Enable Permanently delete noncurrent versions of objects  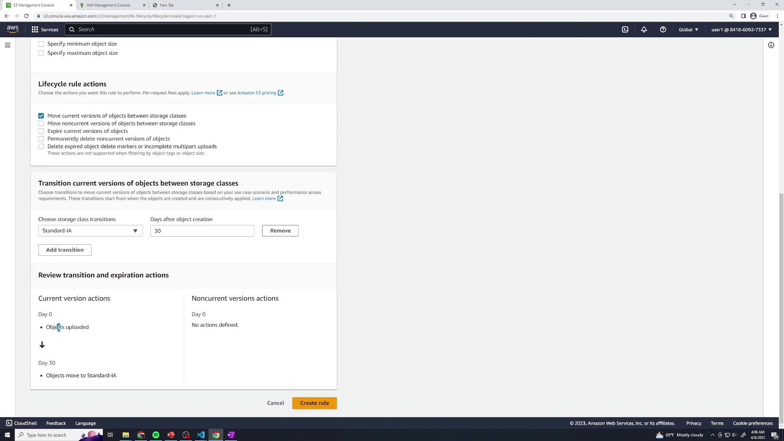41,139
